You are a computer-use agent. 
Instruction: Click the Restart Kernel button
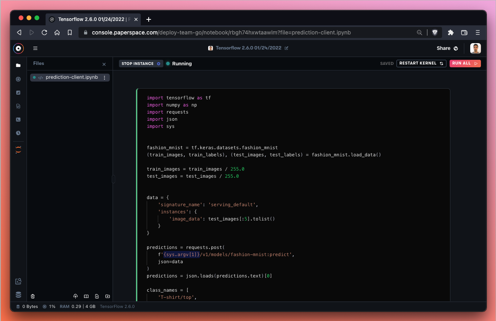point(421,63)
